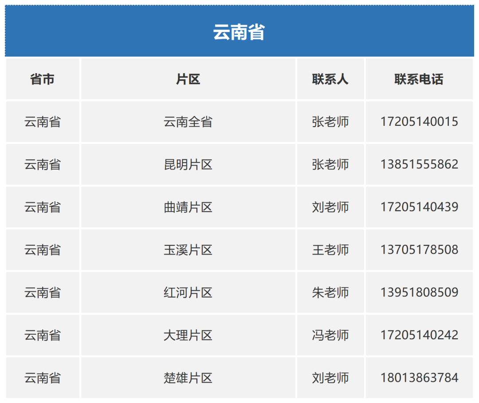Screen dimensions: 479x403
Task: Select the 联系人 column header
Action: click(x=330, y=79)
